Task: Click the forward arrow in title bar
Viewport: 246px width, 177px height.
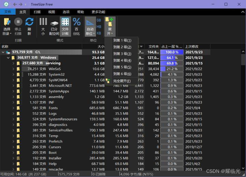Action: (20, 4)
